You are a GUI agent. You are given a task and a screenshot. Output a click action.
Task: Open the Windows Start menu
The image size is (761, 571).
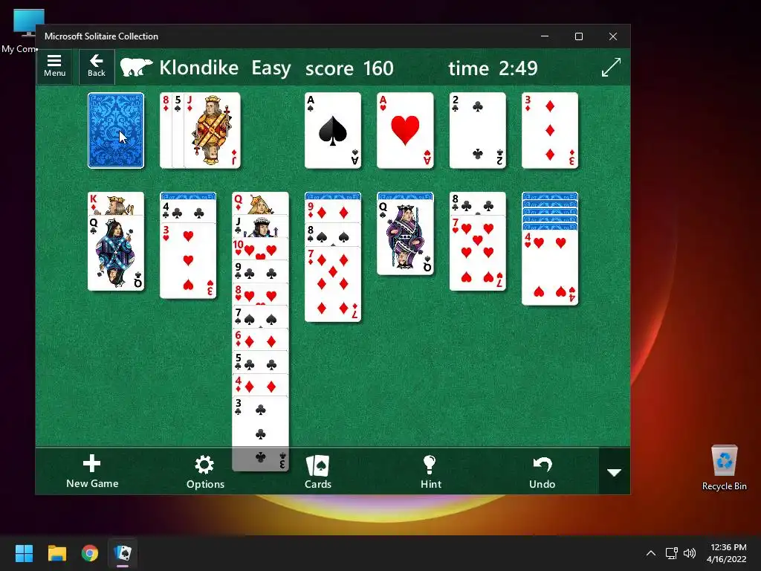pos(24,553)
